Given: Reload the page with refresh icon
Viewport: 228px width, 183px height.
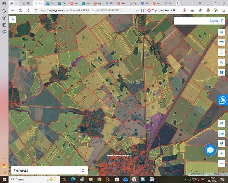Looking at the screenshot, I should click(x=28, y=10).
